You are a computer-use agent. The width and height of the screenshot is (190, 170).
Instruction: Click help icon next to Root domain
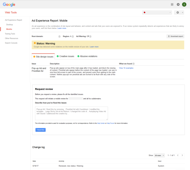pos(60,37)
